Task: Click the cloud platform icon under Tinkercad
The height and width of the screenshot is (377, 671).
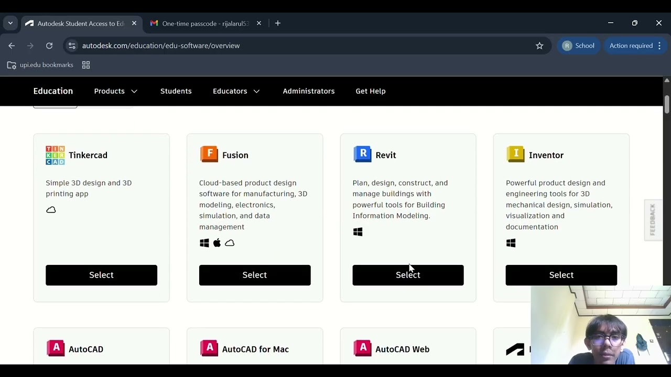Action: (x=51, y=210)
